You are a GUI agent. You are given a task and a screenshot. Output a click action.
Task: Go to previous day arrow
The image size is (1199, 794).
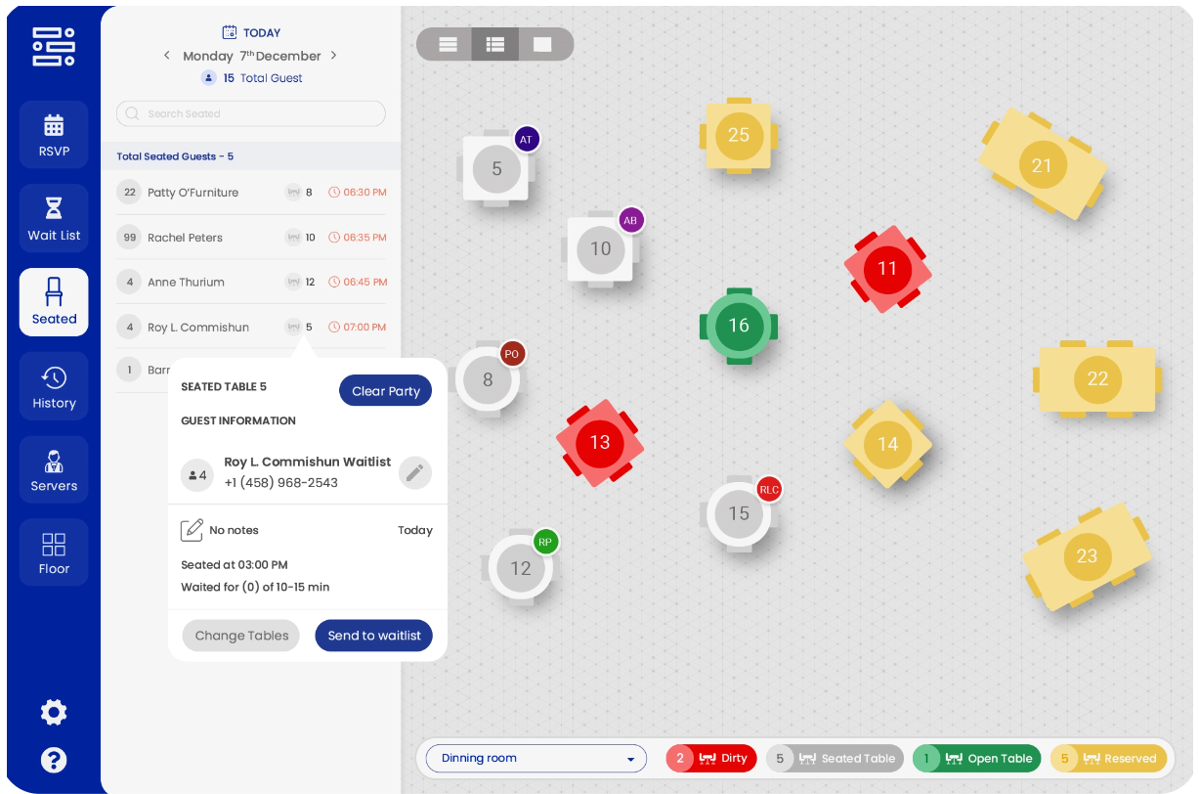coord(167,56)
